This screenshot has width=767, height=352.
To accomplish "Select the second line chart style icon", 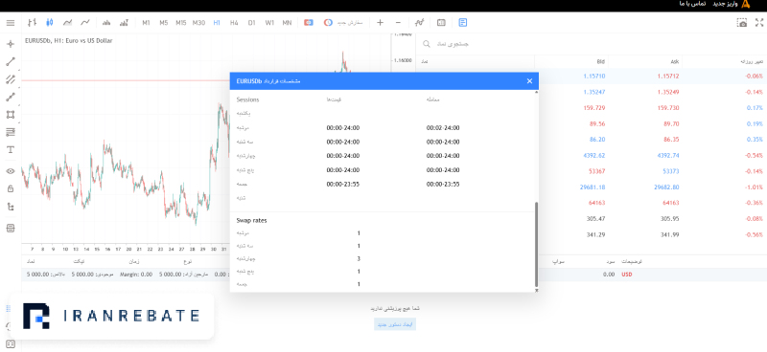I will [x=85, y=22].
